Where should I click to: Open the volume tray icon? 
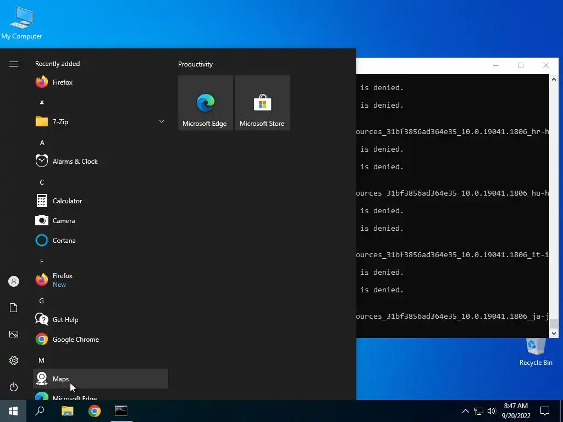492,411
